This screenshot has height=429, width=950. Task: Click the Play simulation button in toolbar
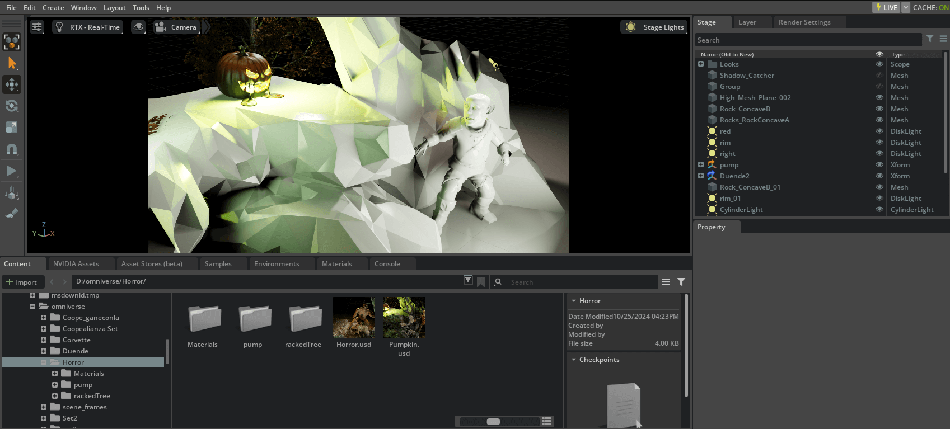(12, 171)
